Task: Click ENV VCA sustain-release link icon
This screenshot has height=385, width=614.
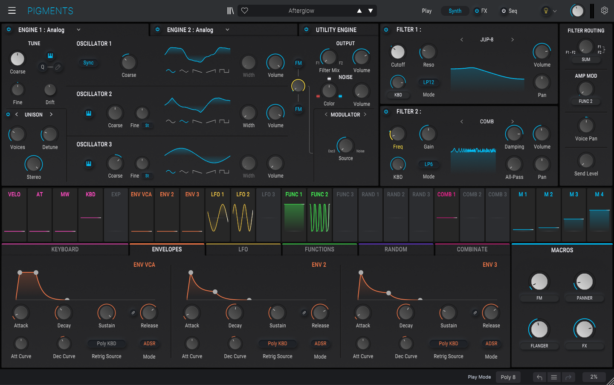Action: tap(133, 313)
